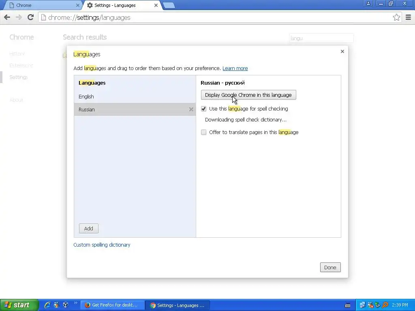Open About in the Chrome sidebar
This screenshot has width=415, height=311.
point(16,100)
